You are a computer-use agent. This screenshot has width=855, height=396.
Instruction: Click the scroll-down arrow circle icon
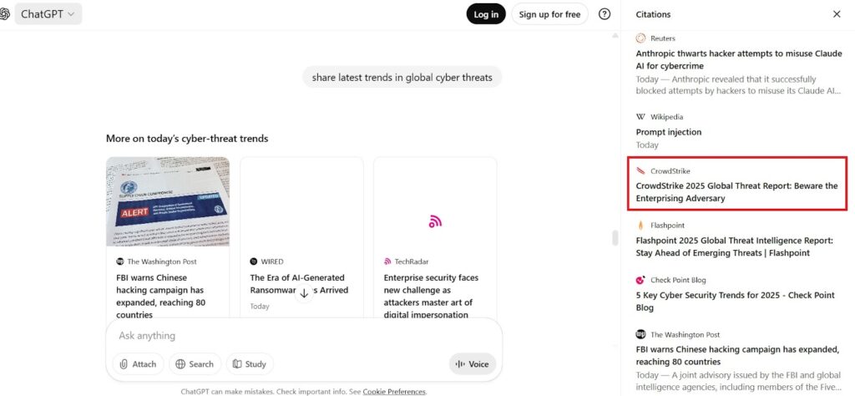tap(304, 293)
